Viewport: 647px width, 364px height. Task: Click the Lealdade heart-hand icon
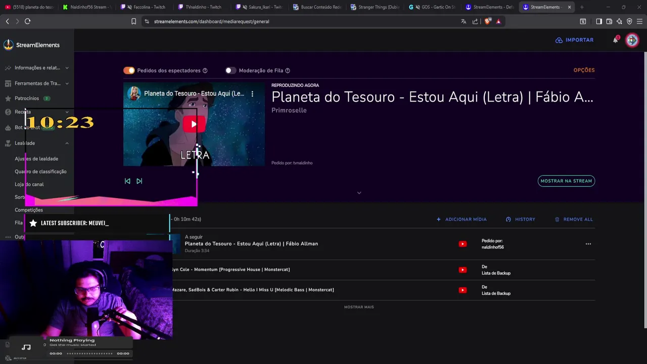[8, 143]
